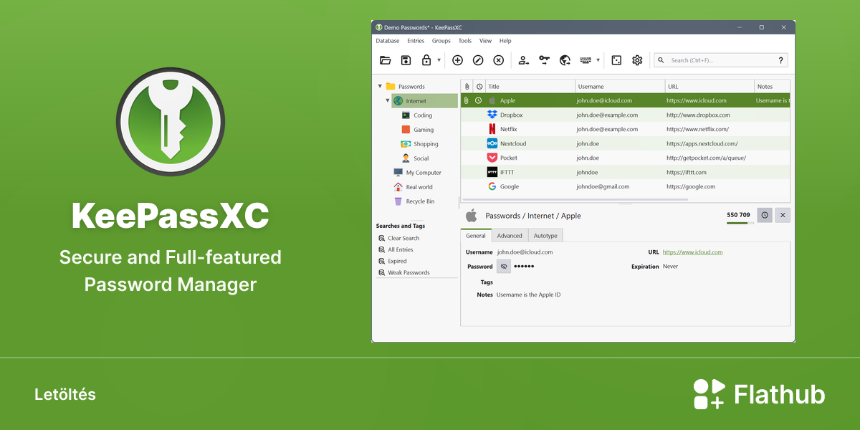Click the paperclip attachments column header
This screenshot has height=430, width=860.
point(467,87)
